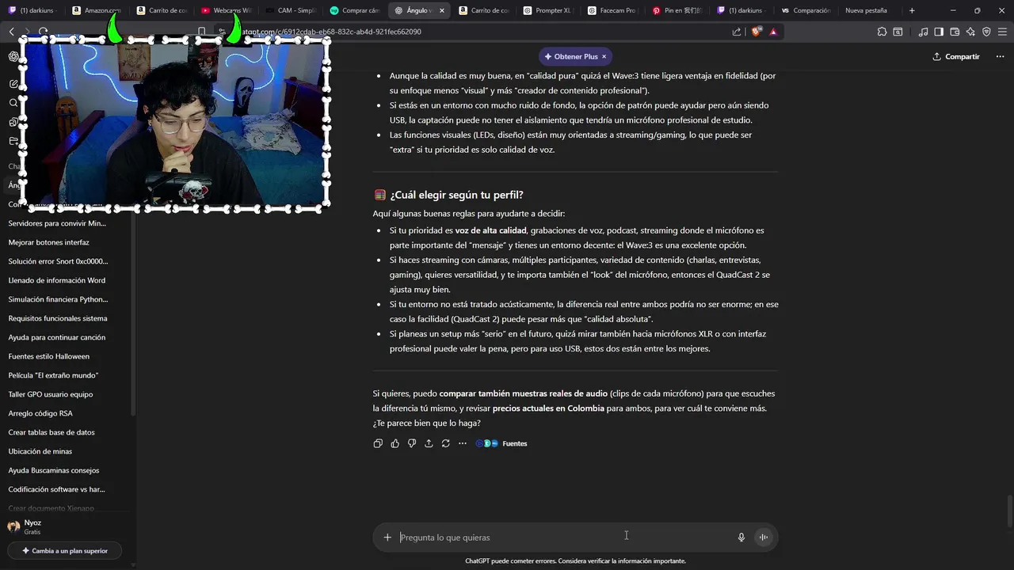This screenshot has width=1014, height=570.
Task: Open a new tab with plus button
Action: pyautogui.click(x=912, y=10)
